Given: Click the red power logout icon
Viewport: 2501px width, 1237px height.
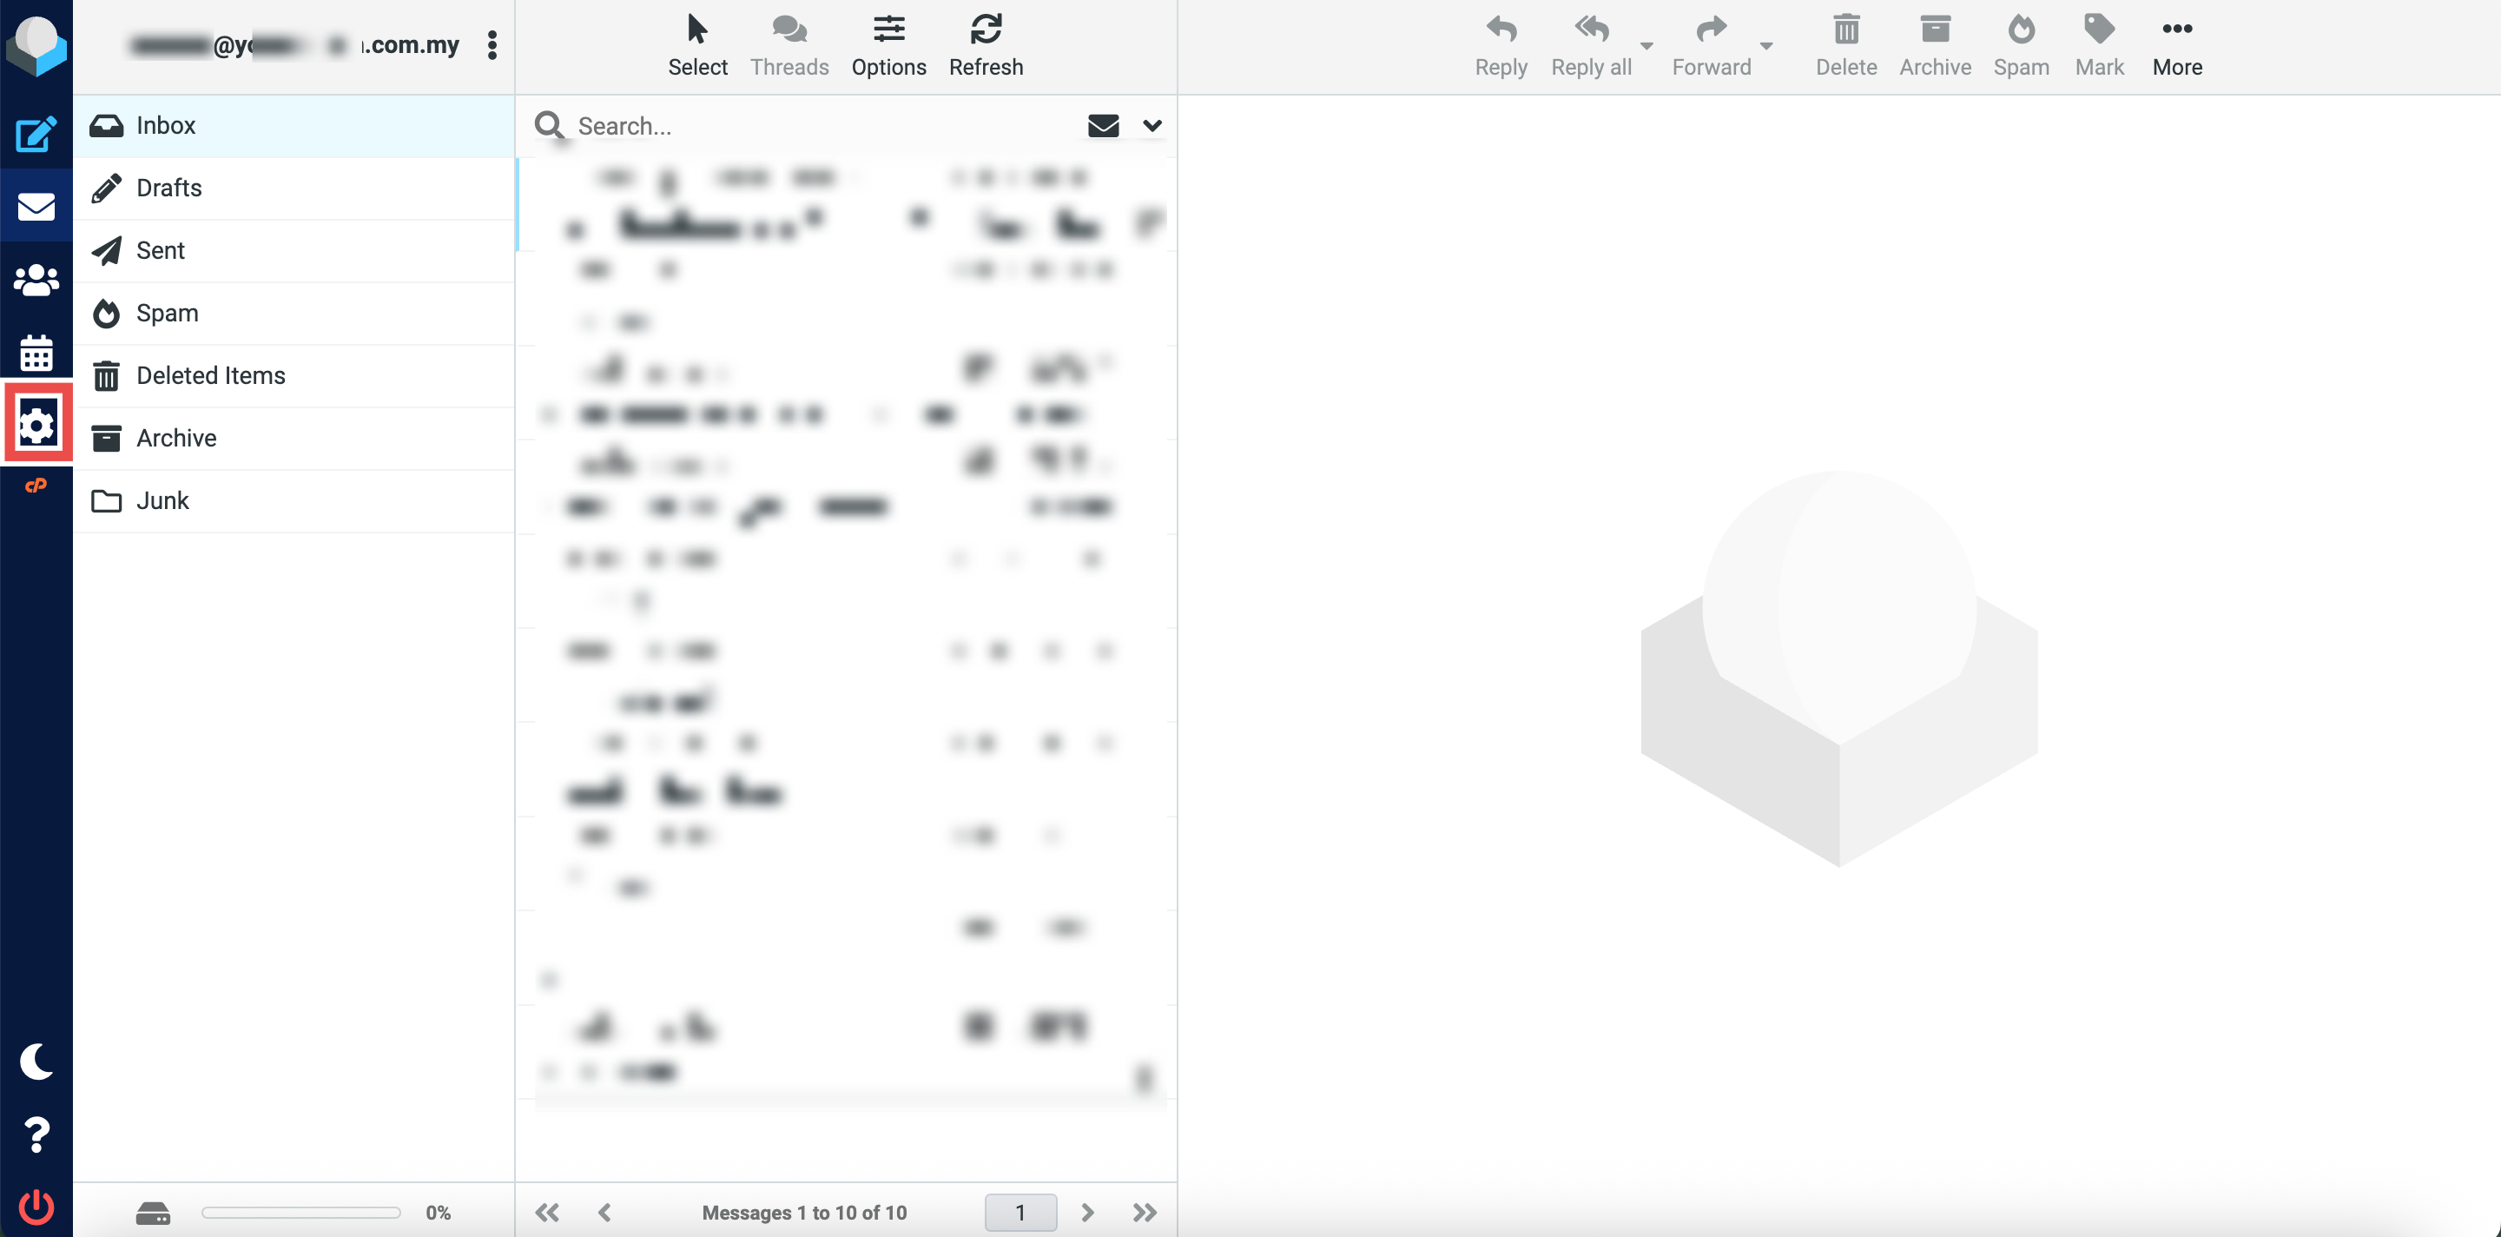Looking at the screenshot, I should [36, 1207].
